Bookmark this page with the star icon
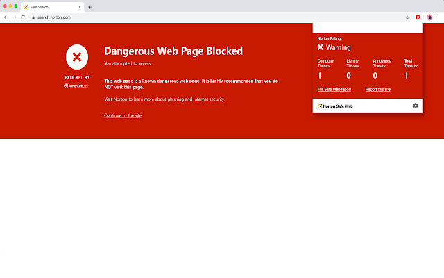The image size is (444, 278). pos(407,17)
